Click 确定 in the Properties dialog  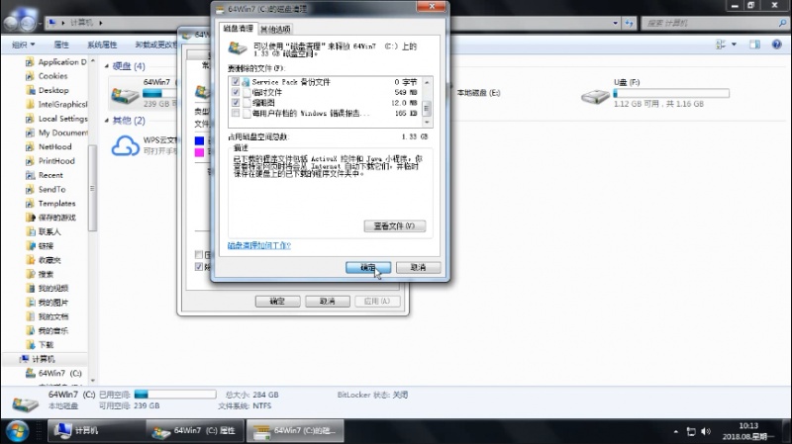pos(277,302)
